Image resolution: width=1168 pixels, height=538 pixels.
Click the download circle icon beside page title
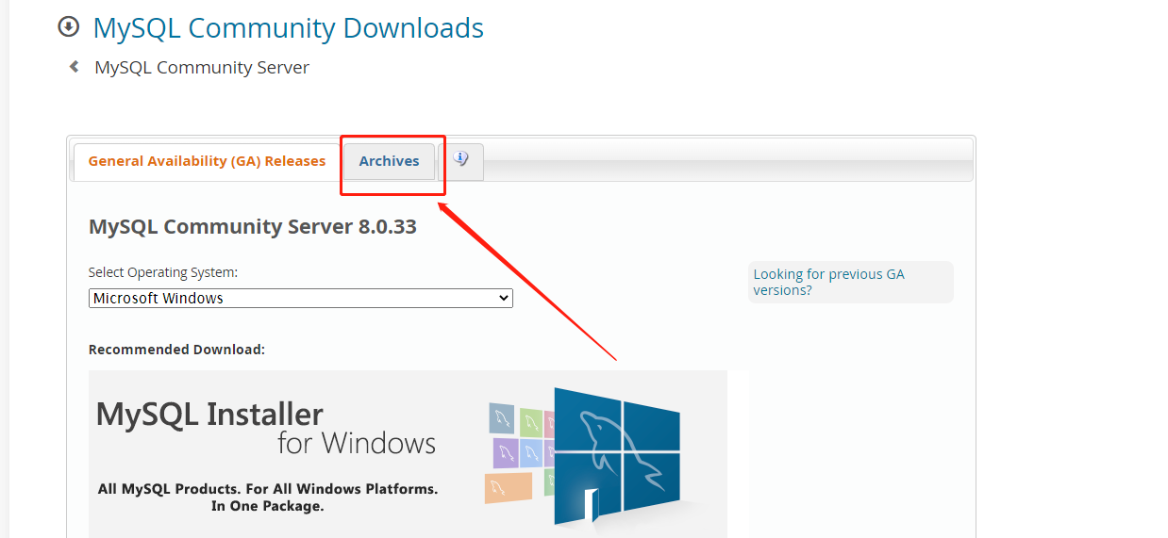69,27
